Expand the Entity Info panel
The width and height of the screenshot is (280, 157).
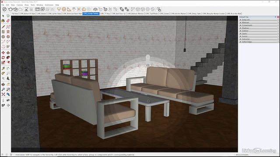(259, 20)
